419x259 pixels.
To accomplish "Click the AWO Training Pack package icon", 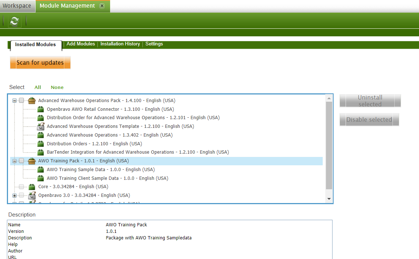I will point(32,161).
